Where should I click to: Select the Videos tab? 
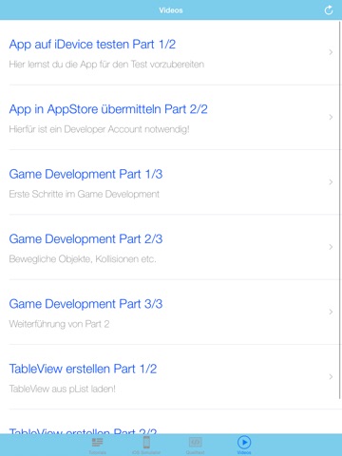point(244,446)
